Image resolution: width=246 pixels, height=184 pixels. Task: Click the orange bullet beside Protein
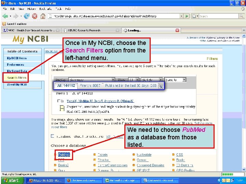tap(94, 155)
